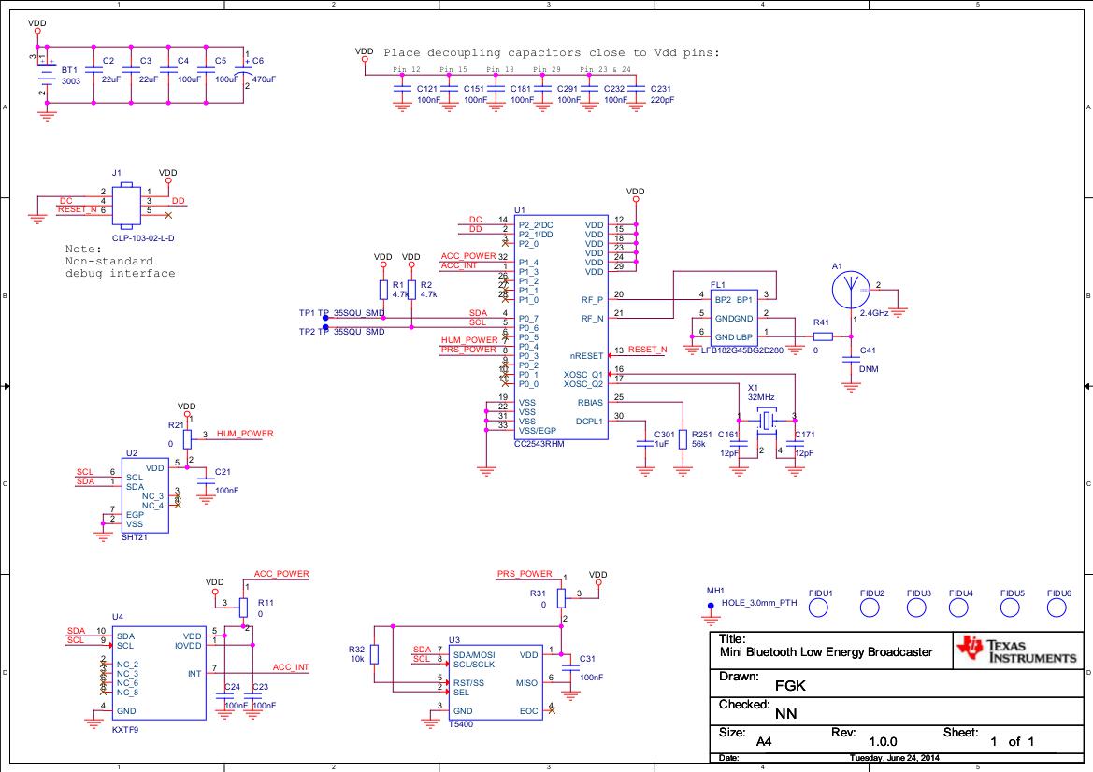Image resolution: width=1093 pixels, height=772 pixels.
Task: Click the Non-standard debug interface note
Action: click(x=120, y=262)
